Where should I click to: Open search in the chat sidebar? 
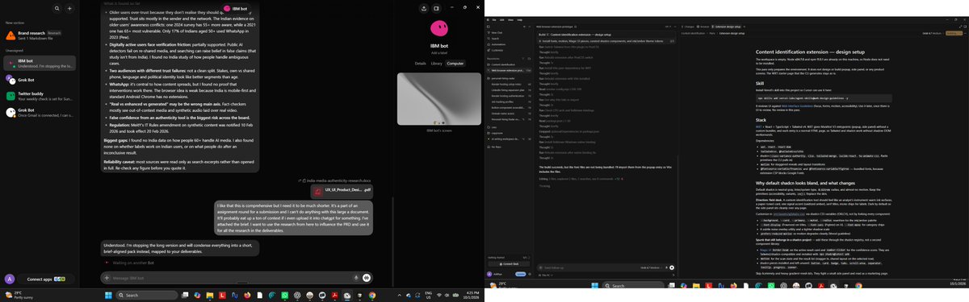pos(57,8)
